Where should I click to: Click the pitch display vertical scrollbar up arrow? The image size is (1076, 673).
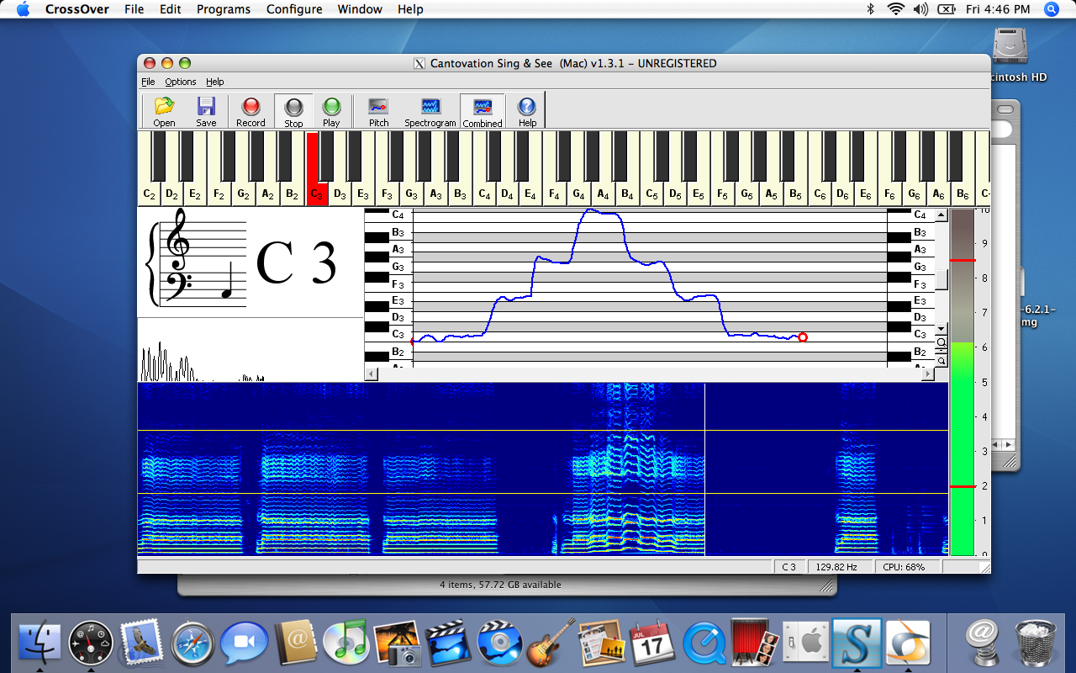coord(941,215)
